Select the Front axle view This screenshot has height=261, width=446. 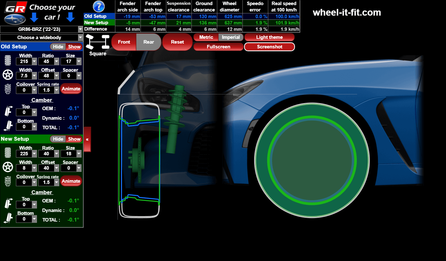pos(124,42)
